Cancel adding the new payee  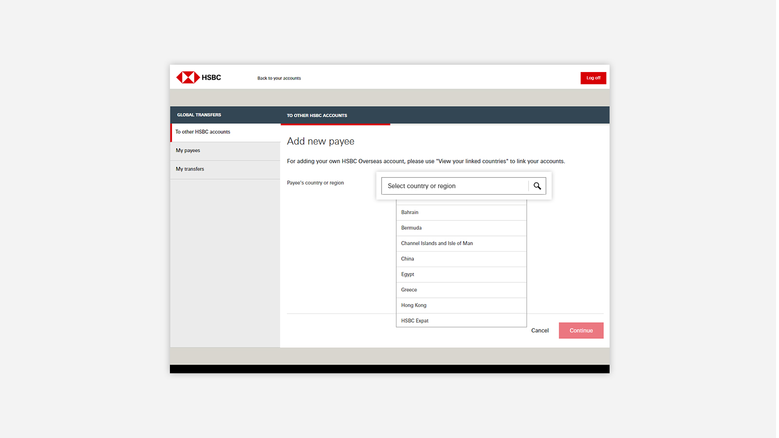(x=540, y=330)
